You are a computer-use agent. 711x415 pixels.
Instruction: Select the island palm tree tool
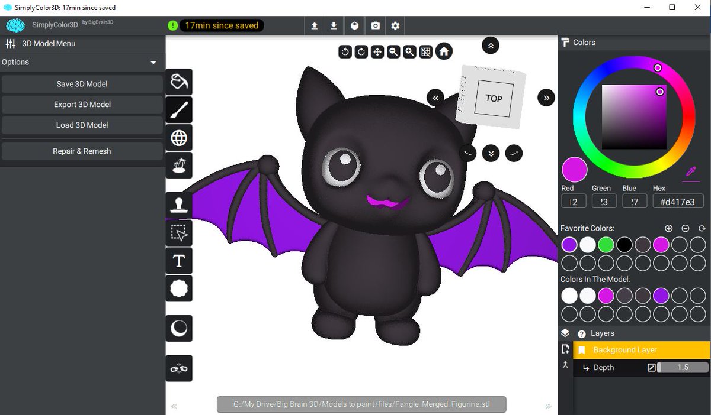click(179, 166)
